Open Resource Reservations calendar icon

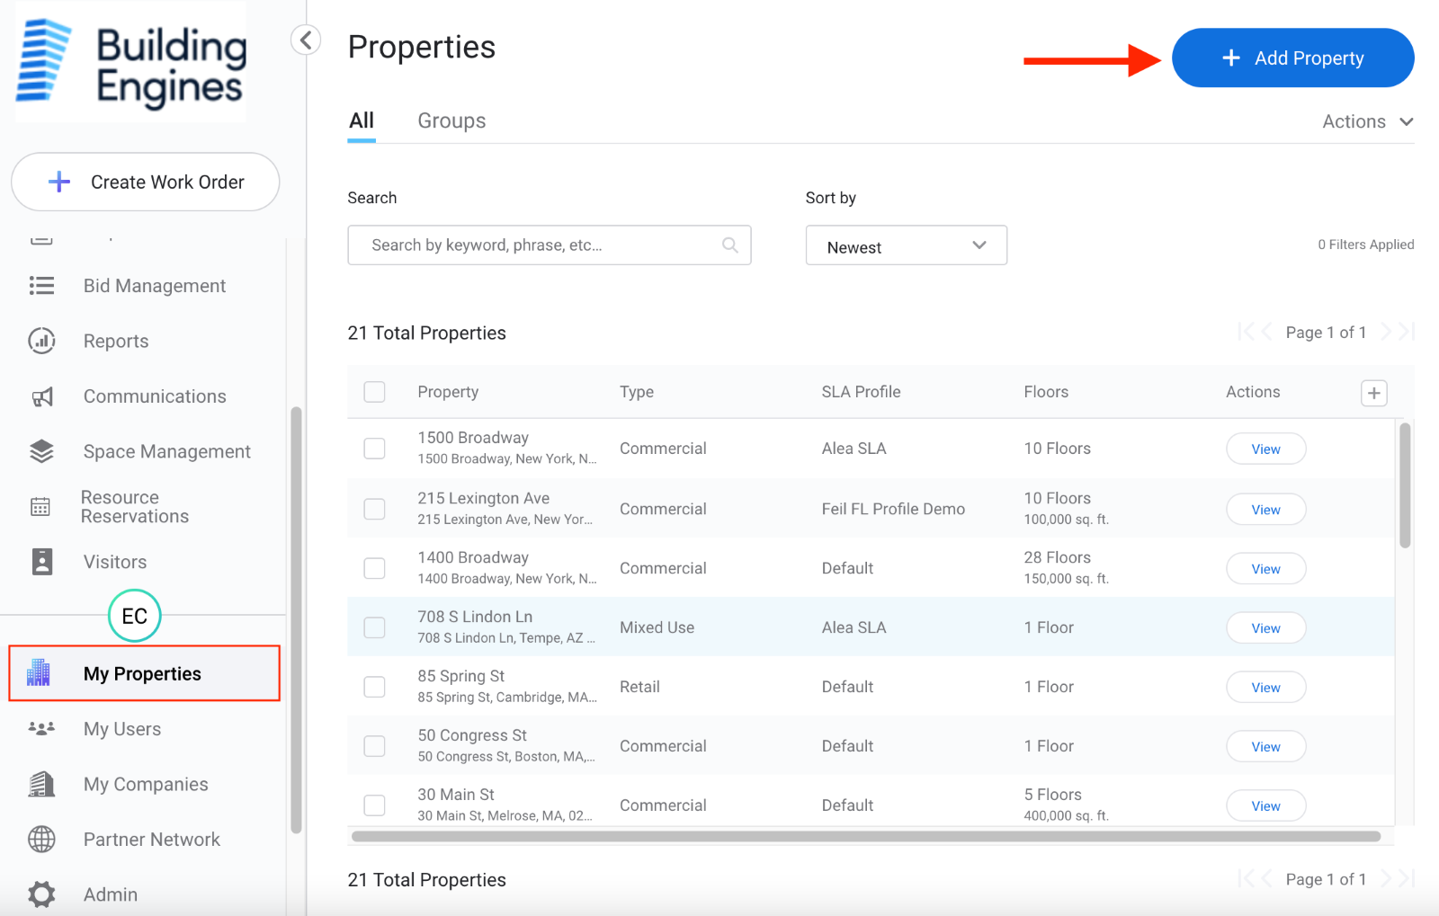[41, 507]
